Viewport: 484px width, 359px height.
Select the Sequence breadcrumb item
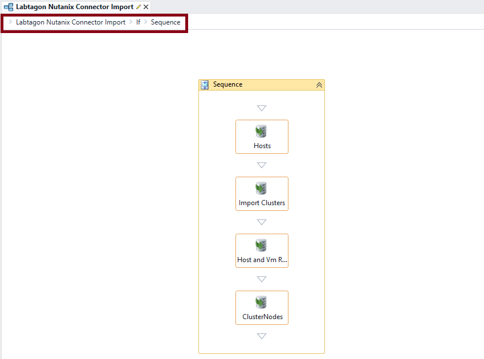click(x=165, y=22)
